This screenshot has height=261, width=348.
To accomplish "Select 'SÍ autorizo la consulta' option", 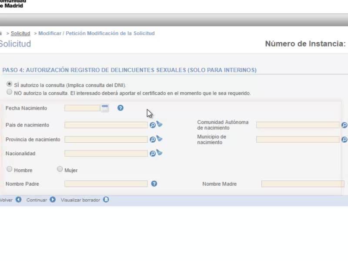I will point(9,84).
